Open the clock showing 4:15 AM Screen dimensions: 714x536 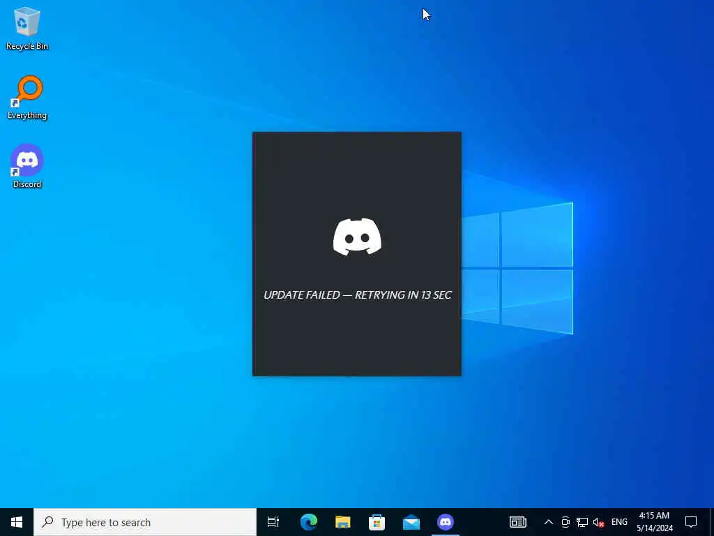tap(654, 522)
